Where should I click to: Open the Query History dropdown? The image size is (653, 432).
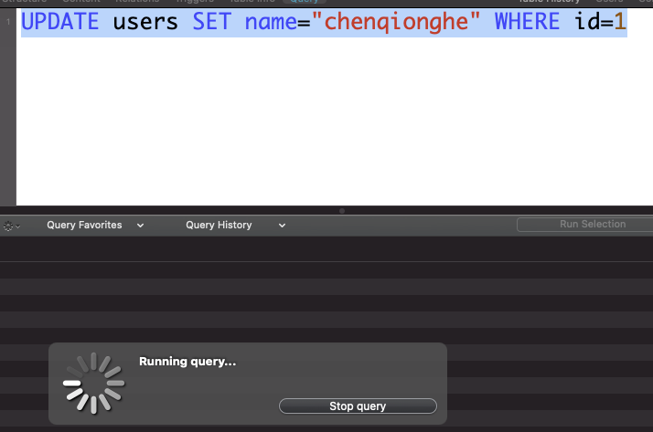pyautogui.click(x=235, y=225)
